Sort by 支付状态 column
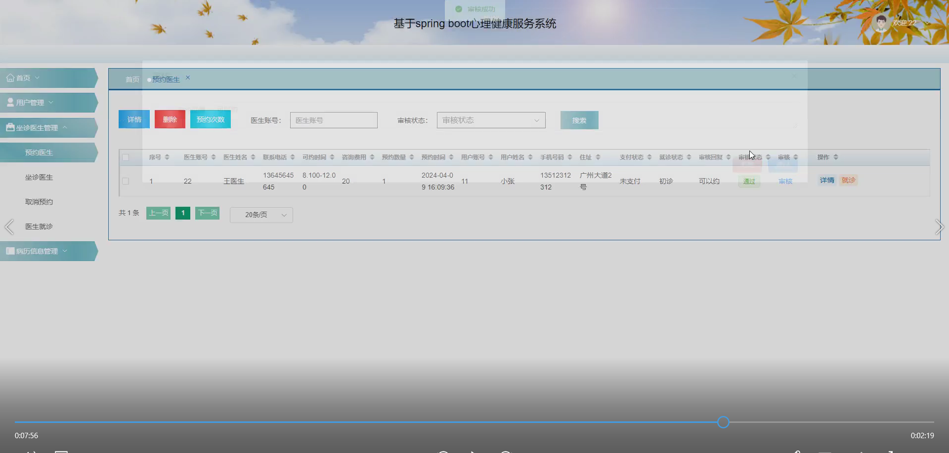 click(649, 157)
